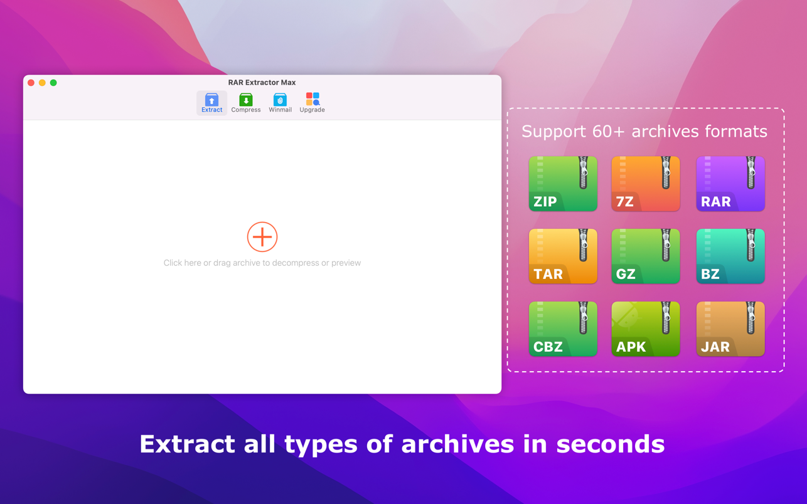Minimize the window with yellow button
The image size is (807, 504).
click(x=42, y=83)
